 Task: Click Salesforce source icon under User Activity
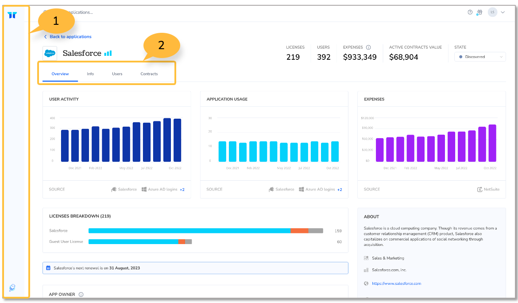click(114, 189)
